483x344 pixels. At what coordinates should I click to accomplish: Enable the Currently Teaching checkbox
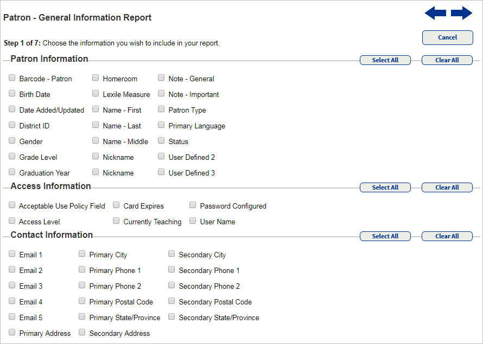116,220
